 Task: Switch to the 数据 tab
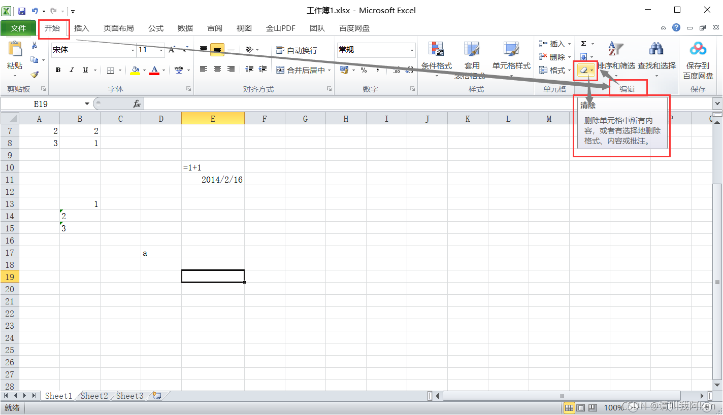coord(185,28)
